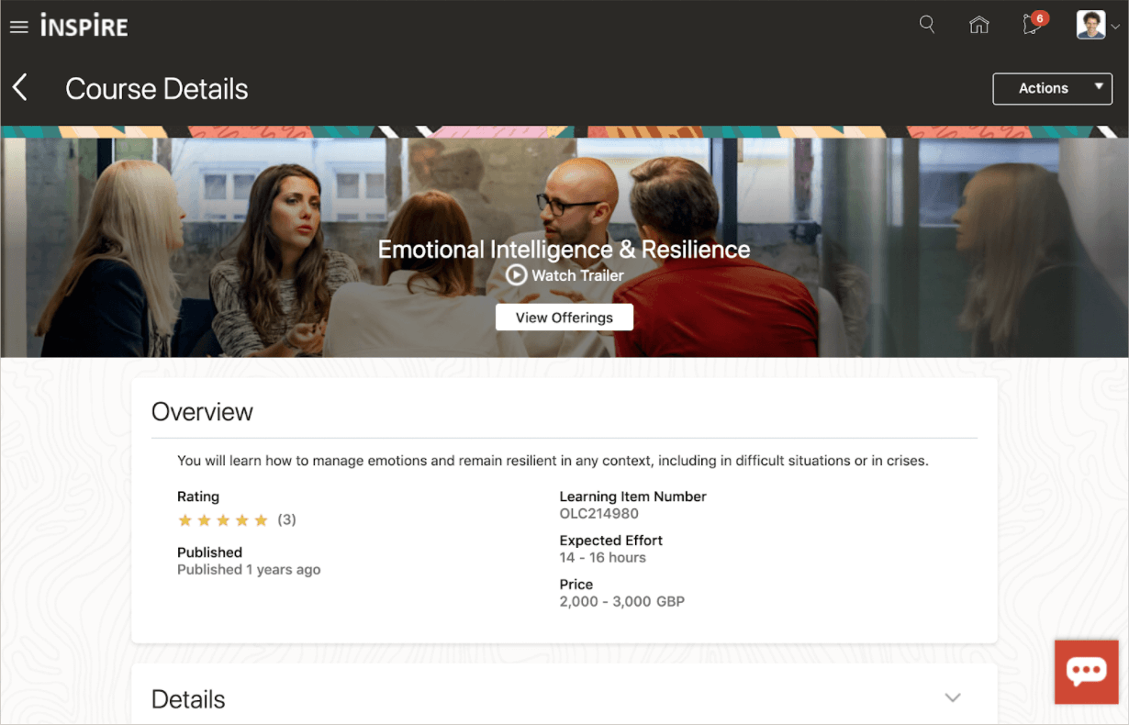Expand the Details section chevron

click(953, 697)
